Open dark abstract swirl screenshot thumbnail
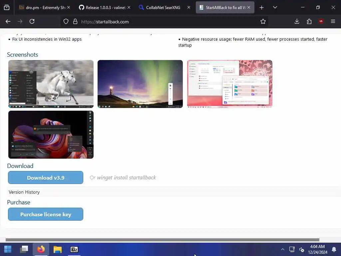Image resolution: width=341 pixels, height=256 pixels. [51, 135]
